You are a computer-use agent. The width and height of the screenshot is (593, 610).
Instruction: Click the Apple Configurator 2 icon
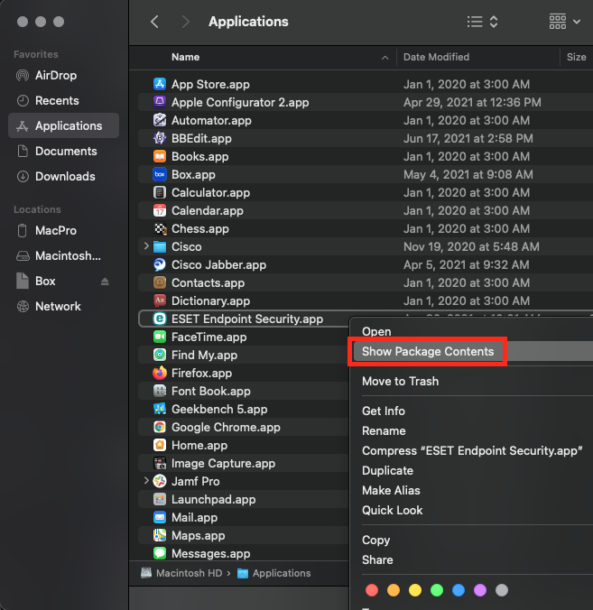coord(160,102)
